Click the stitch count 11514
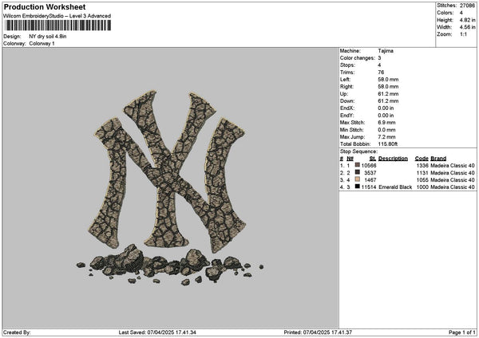 click(x=369, y=187)
